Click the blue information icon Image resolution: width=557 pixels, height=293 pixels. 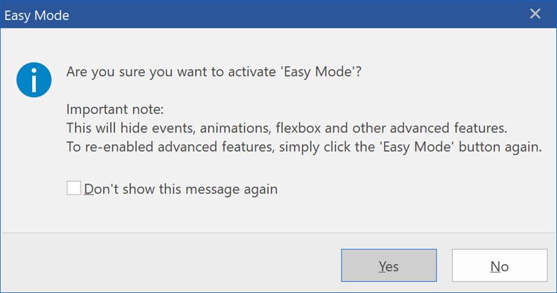tap(33, 80)
